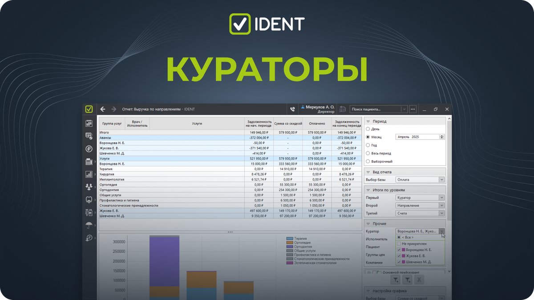Open the ruble payments sidebar icon
The width and height of the screenshot is (534, 300).
coord(89,149)
